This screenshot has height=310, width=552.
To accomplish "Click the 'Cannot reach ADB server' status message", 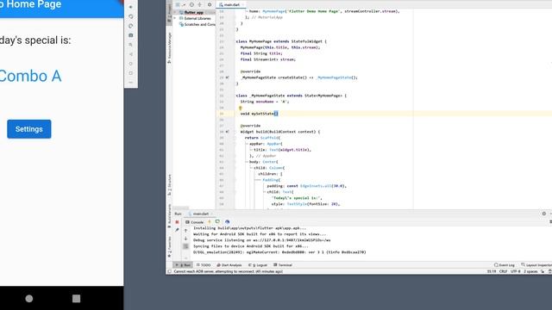I will (x=228, y=271).
